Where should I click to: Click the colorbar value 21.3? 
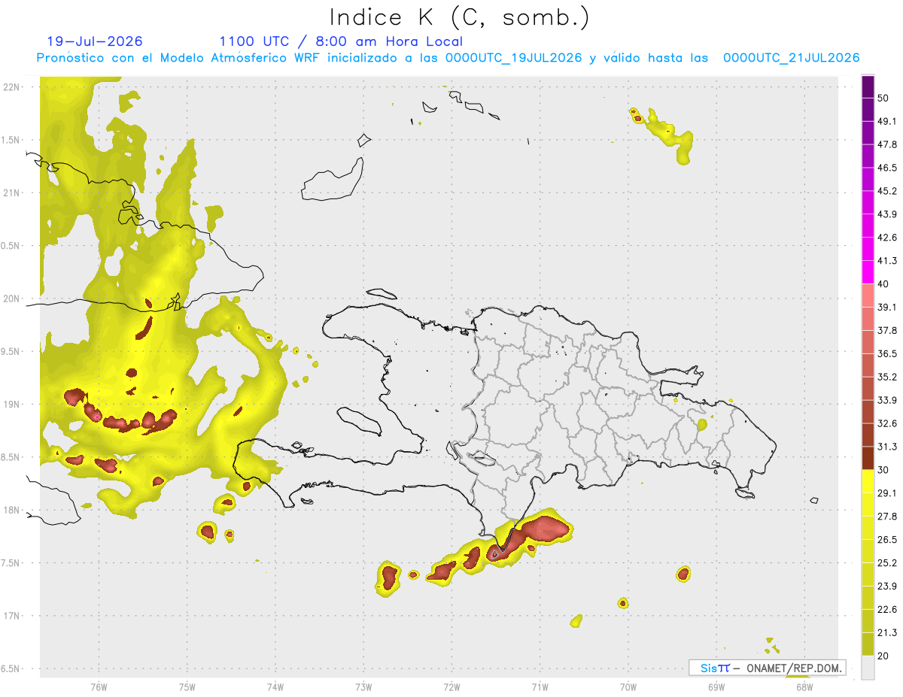pyautogui.click(x=887, y=632)
